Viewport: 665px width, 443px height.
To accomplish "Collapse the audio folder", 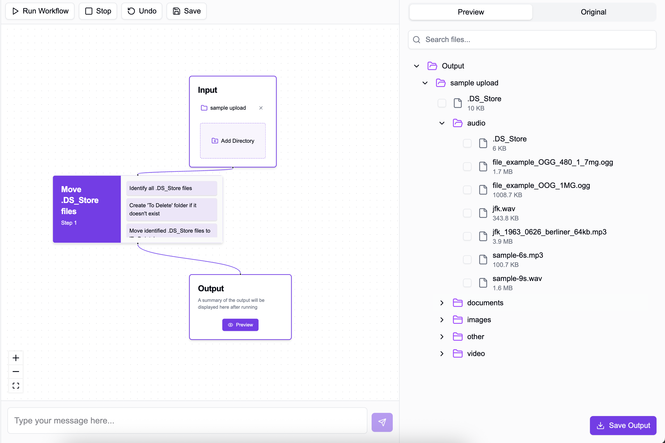I will (x=442, y=123).
